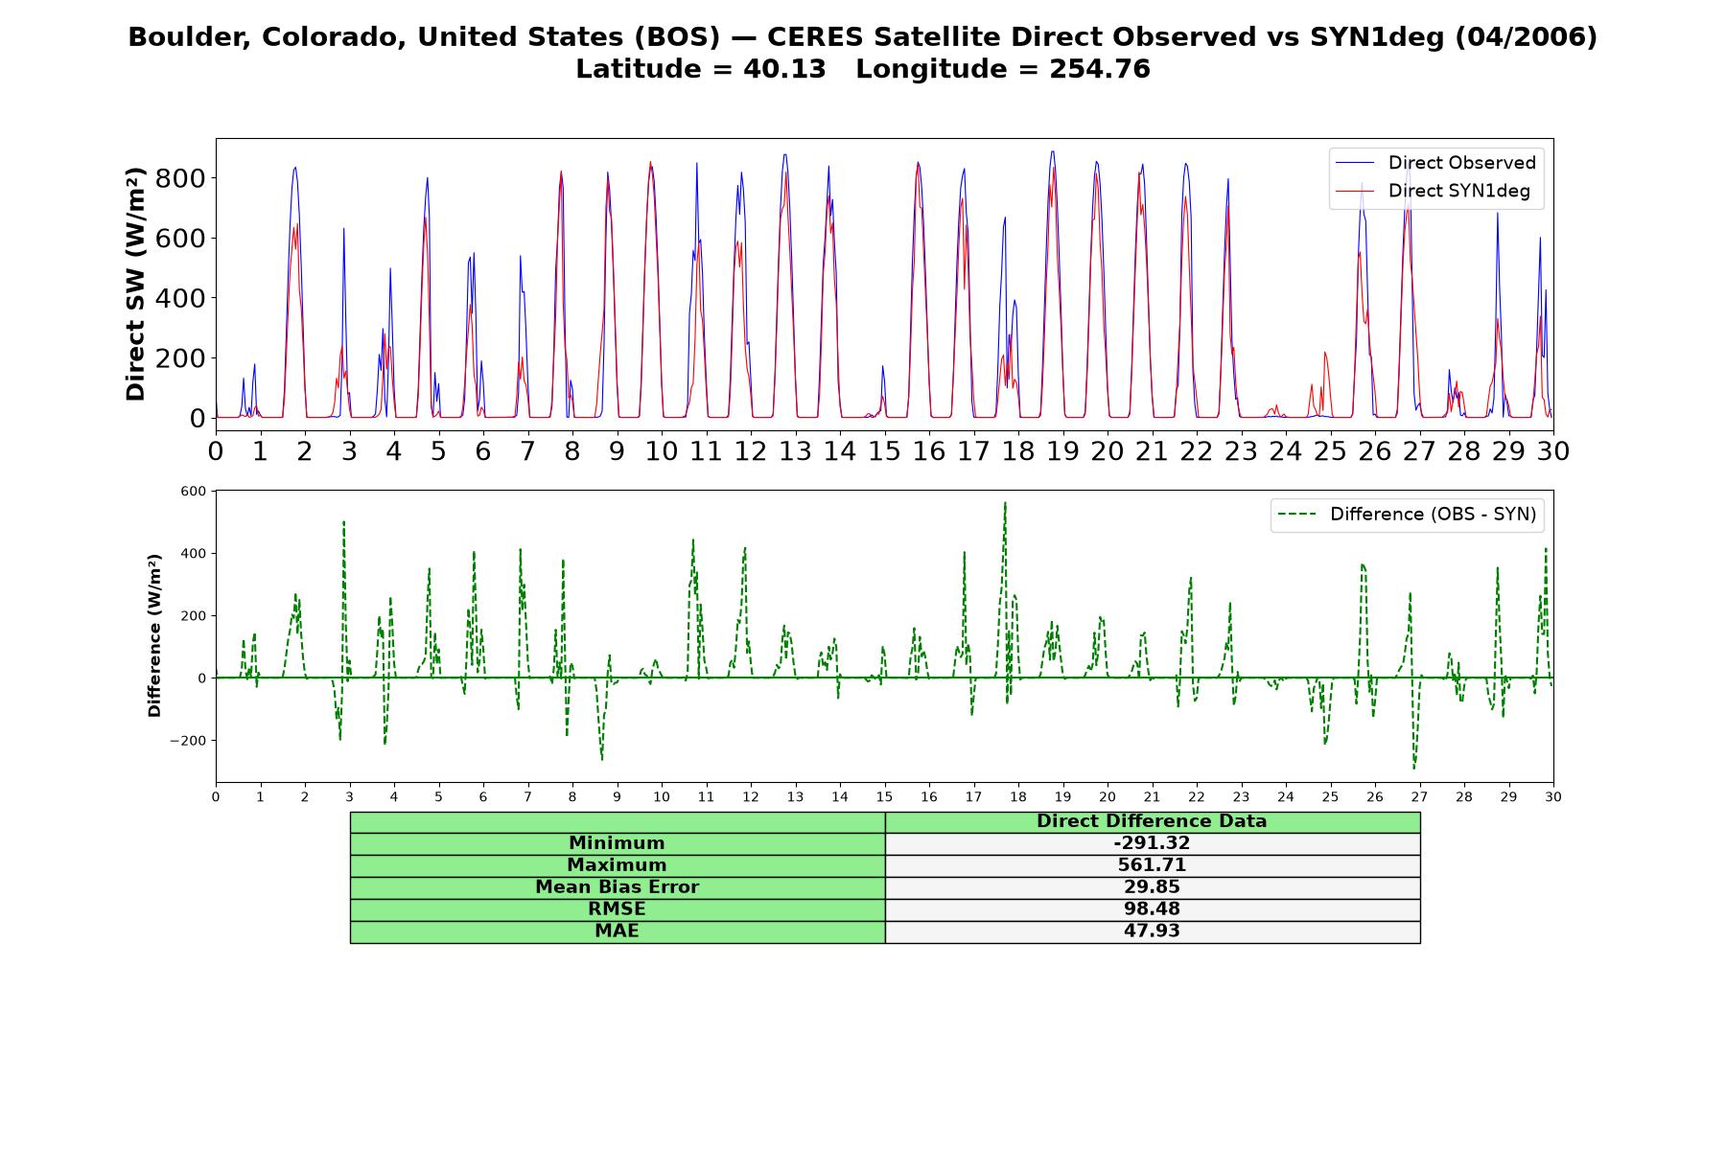Click the blue line swatch in legend
The width and height of the screenshot is (1726, 1150).
click(x=1355, y=163)
